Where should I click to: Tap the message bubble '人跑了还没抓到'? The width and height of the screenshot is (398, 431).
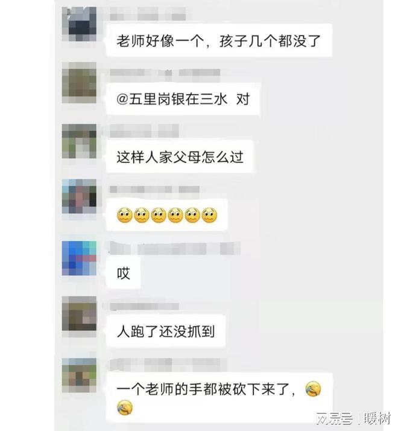(x=166, y=331)
